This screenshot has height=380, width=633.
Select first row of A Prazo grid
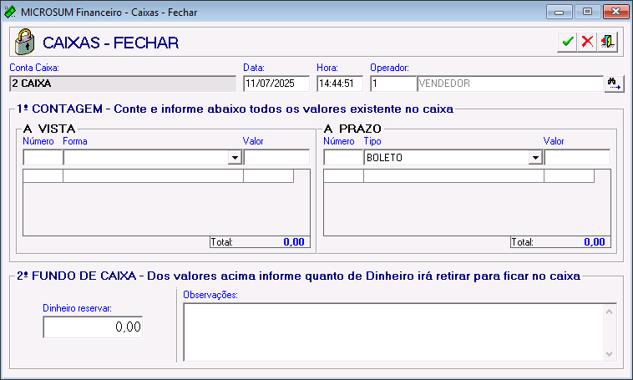tap(459, 176)
